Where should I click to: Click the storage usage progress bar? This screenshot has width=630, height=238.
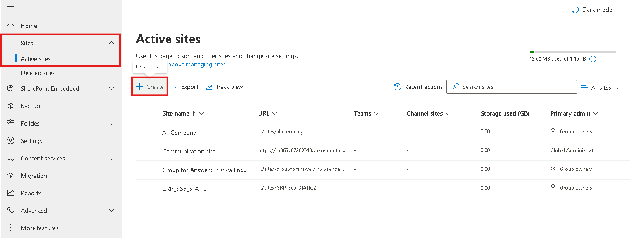tap(572, 52)
